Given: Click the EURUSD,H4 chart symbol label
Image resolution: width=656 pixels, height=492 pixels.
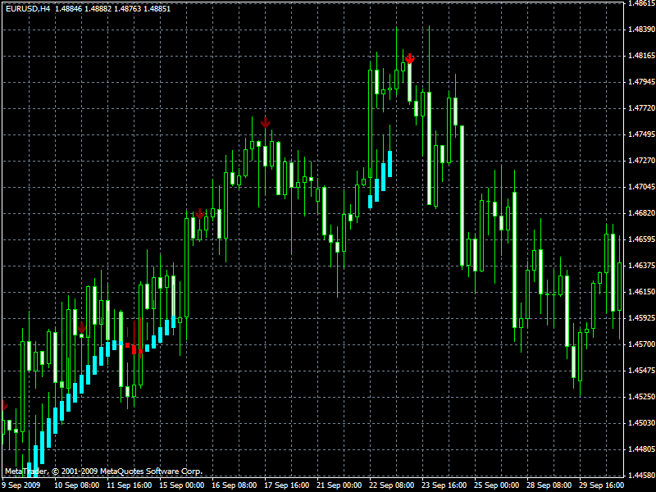Looking at the screenshot, I should click(28, 9).
